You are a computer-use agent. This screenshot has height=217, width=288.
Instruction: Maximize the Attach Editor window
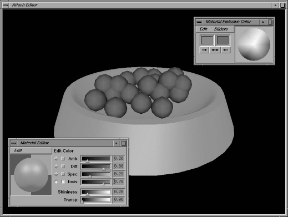click(x=282, y=5)
